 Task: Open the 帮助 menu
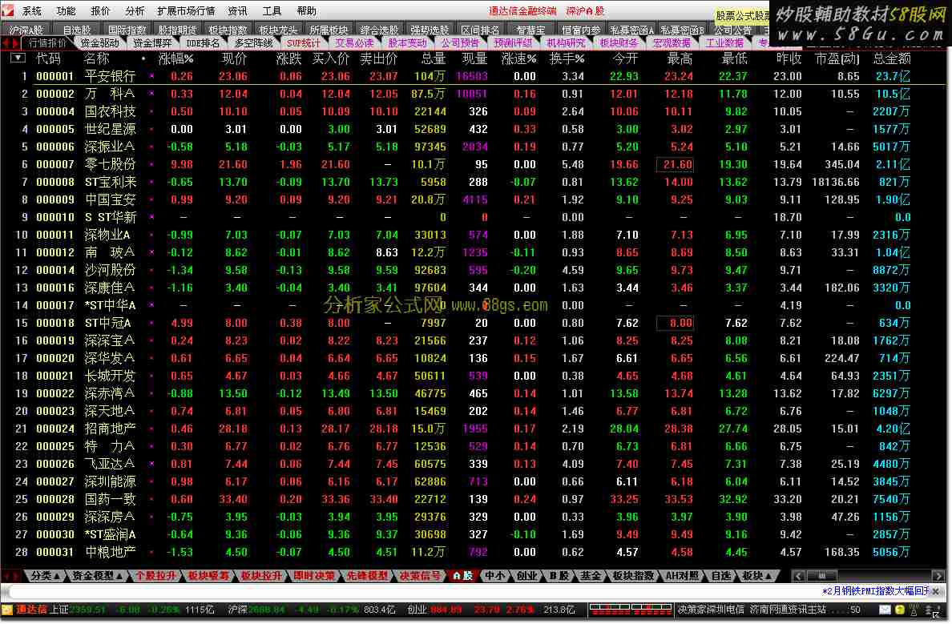pos(307,11)
